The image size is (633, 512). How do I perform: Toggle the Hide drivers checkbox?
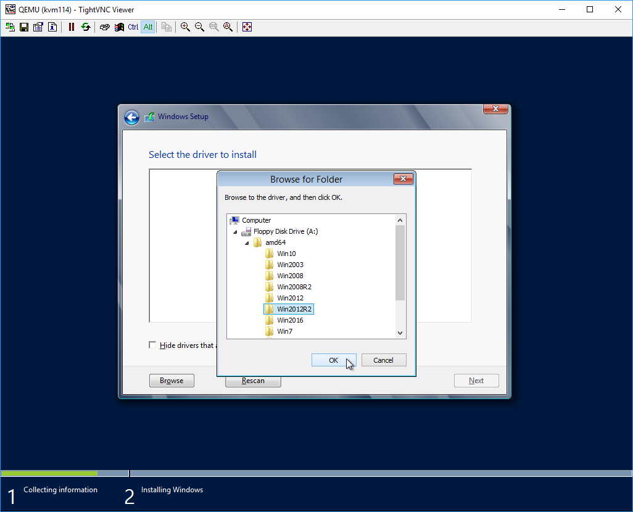(x=152, y=345)
